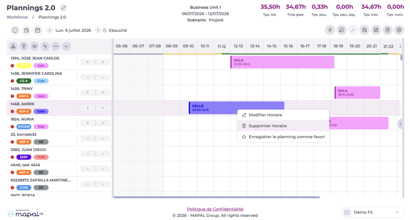Image resolution: width=410 pixels, height=220 pixels.
Task: Go to next day with right chevron
Action: pos(98,30)
